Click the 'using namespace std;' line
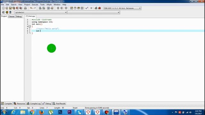Screen dimensions: 205x115 coord(42,22)
